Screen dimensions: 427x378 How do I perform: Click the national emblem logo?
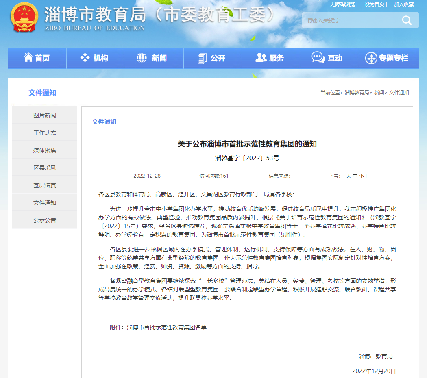[24, 18]
